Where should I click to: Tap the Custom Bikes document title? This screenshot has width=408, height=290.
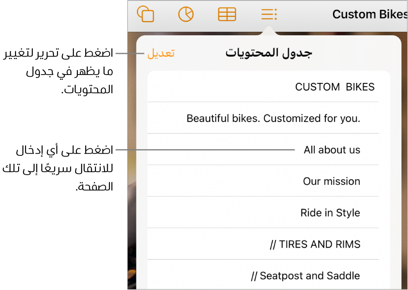point(370,14)
